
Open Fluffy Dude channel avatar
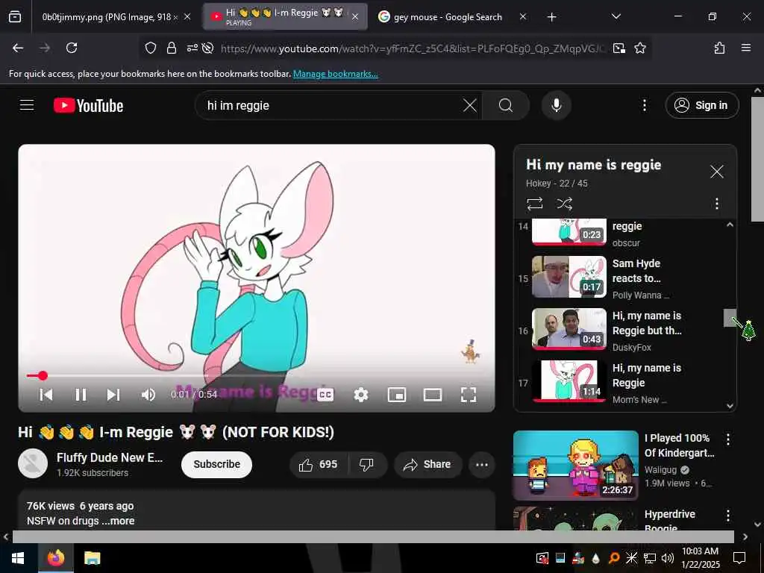[x=33, y=463]
